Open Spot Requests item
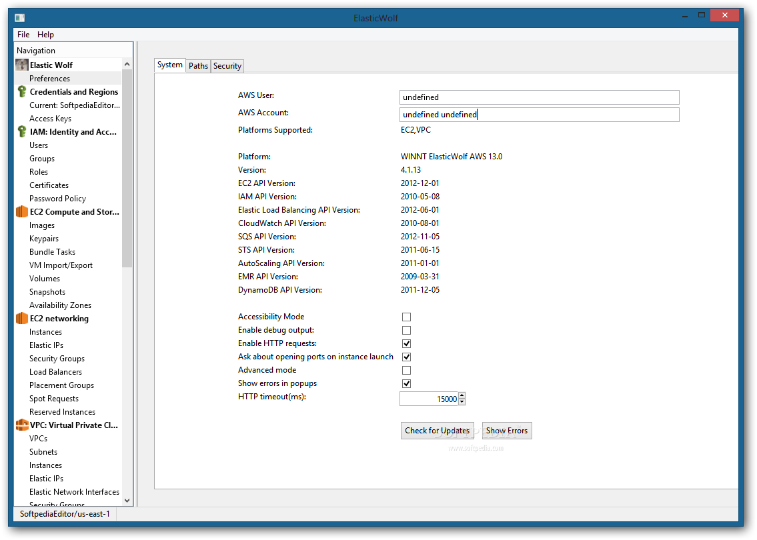The height and width of the screenshot is (540, 757). tap(54, 399)
